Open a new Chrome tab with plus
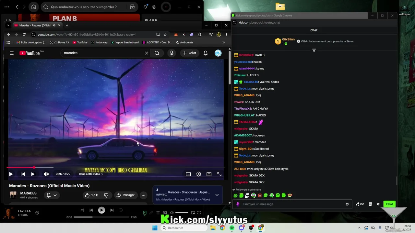This screenshot has height=233, width=415. [67, 25]
